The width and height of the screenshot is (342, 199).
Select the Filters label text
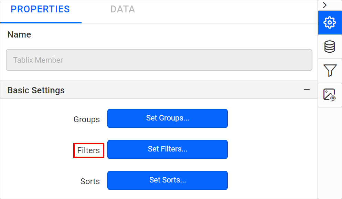click(88, 150)
